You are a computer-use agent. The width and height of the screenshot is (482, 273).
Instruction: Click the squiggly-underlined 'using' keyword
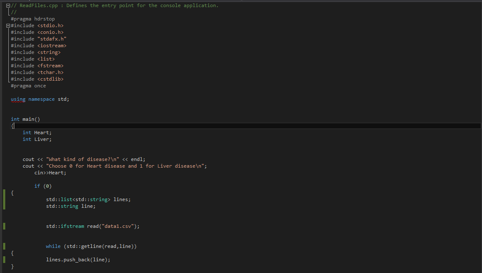click(18, 99)
